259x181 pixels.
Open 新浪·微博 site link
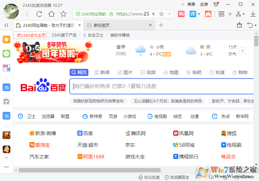[43, 133]
